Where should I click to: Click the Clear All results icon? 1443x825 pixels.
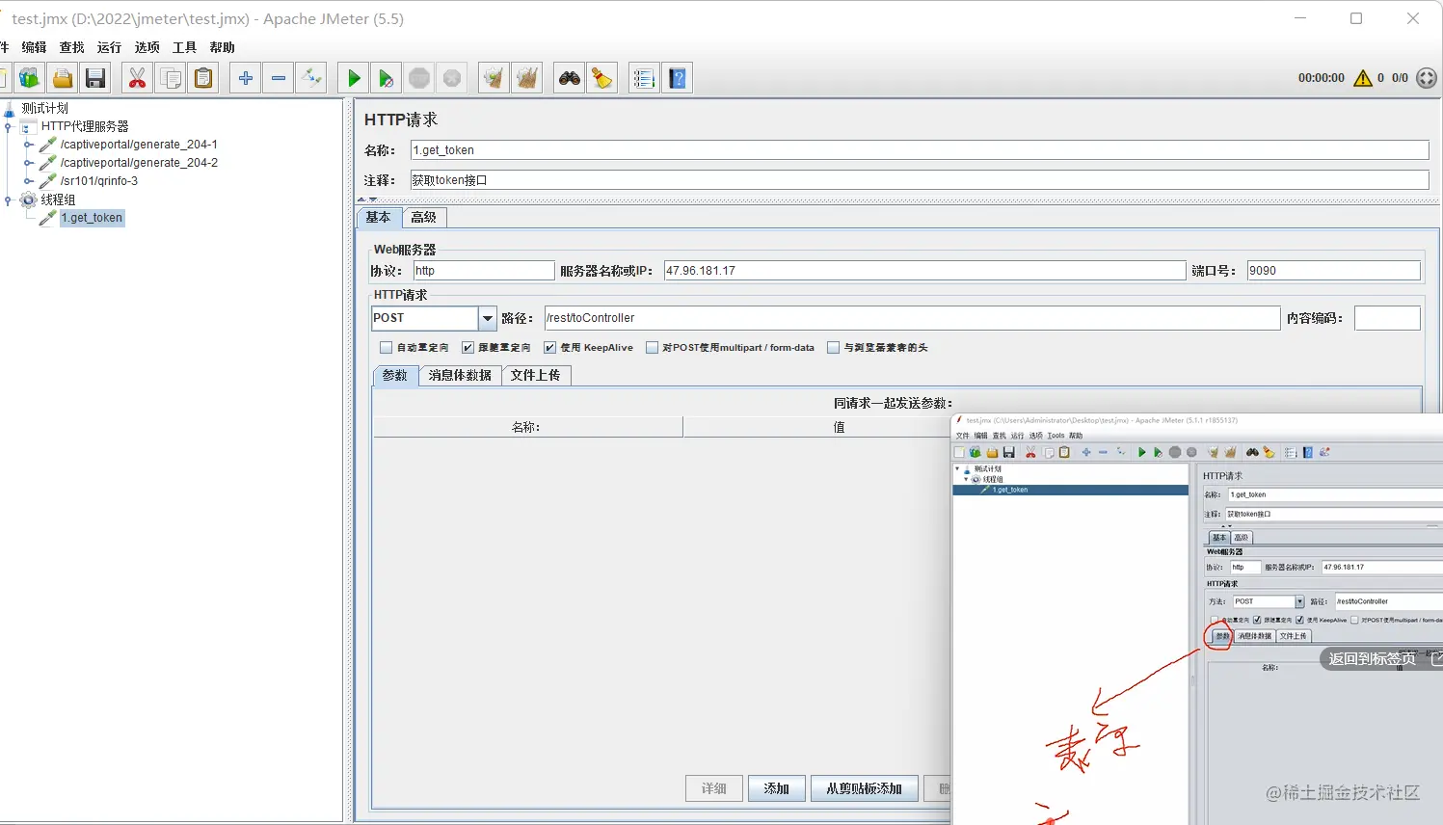(527, 78)
